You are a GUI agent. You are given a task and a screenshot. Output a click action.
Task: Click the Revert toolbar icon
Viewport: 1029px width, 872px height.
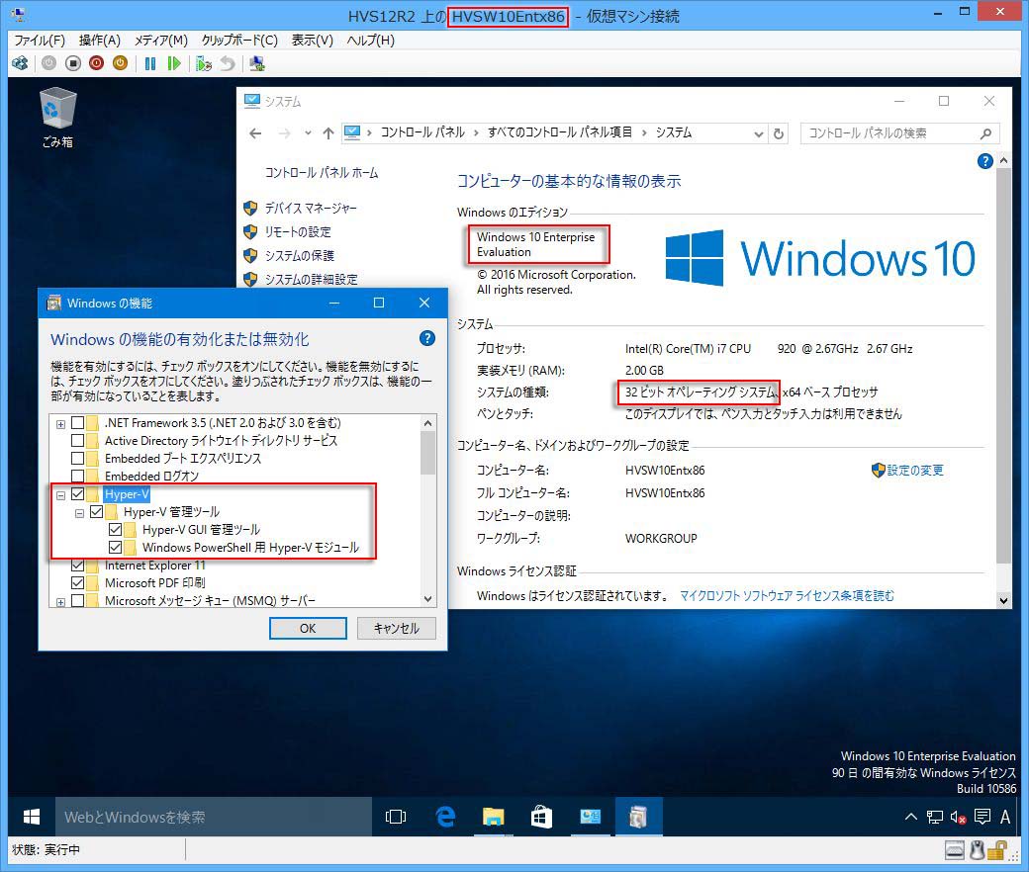coord(227,63)
